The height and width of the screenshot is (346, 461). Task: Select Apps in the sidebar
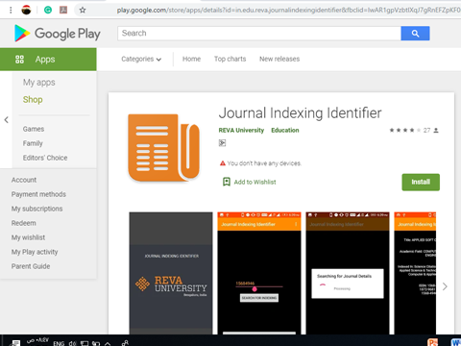(48, 60)
